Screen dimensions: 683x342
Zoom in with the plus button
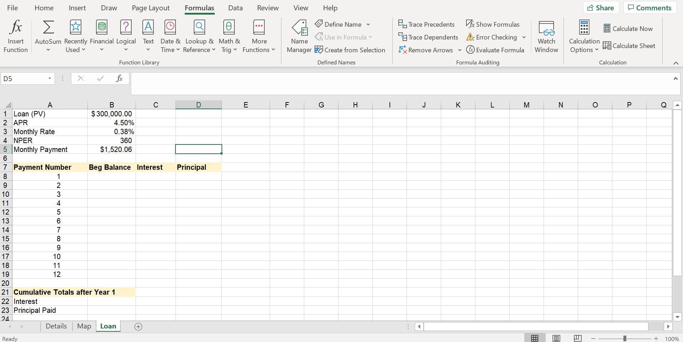click(x=656, y=338)
